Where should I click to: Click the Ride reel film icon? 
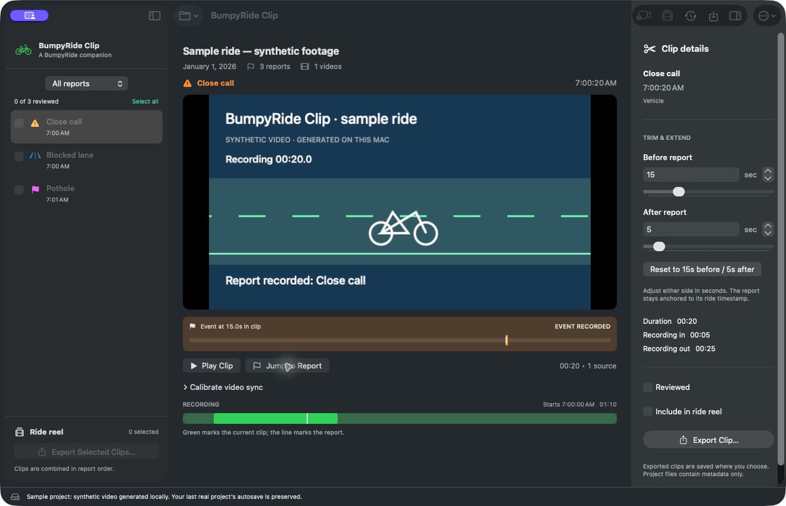coord(20,432)
